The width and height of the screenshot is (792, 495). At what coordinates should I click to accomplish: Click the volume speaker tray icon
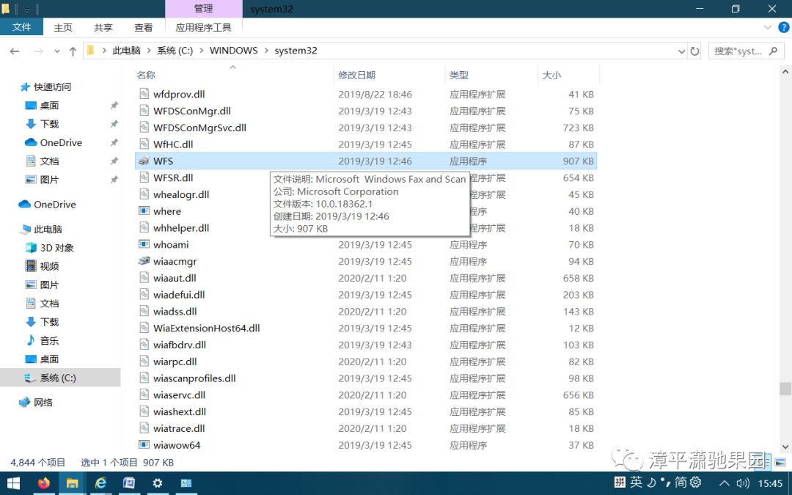(x=743, y=483)
